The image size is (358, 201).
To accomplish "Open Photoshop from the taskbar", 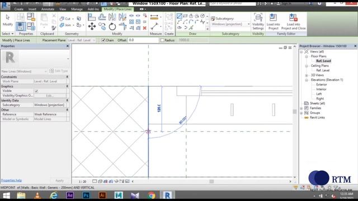I will click(86, 195).
